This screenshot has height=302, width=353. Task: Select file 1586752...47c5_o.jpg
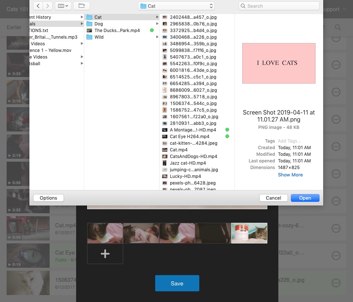(197, 110)
